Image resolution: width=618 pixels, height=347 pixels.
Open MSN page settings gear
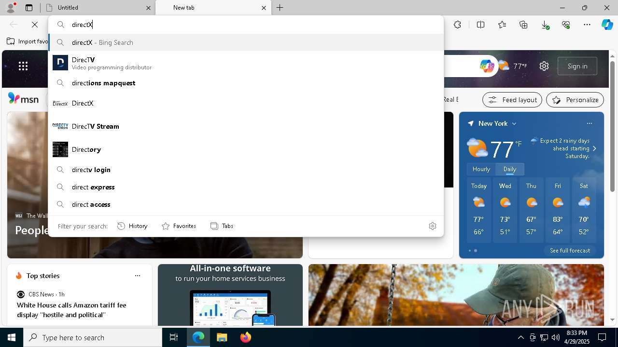pyautogui.click(x=544, y=66)
